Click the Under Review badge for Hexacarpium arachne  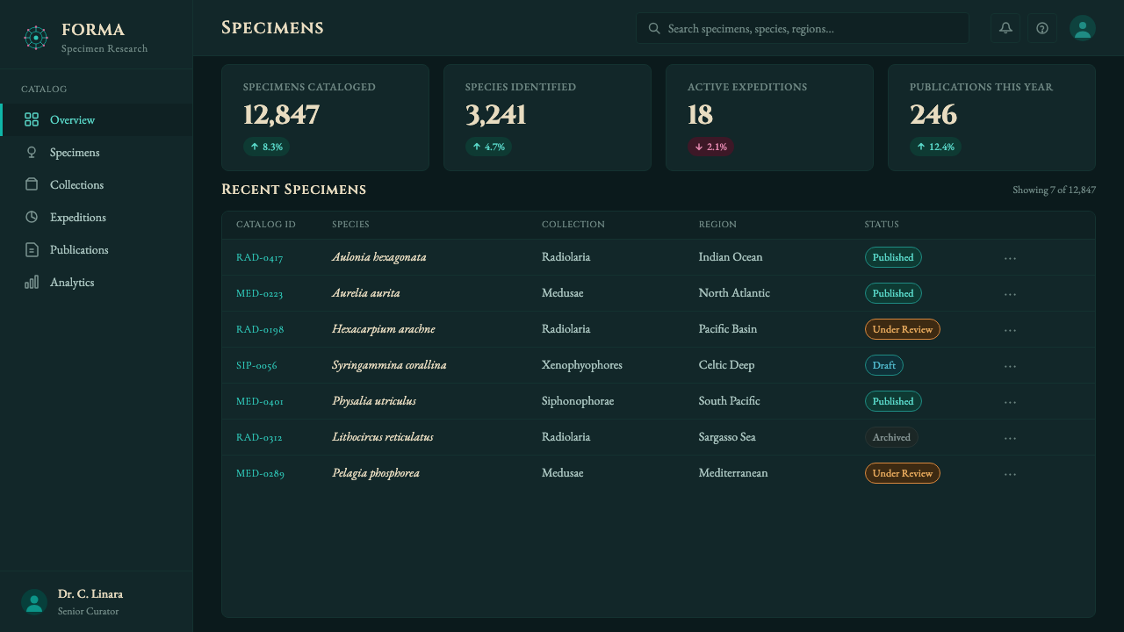(902, 329)
